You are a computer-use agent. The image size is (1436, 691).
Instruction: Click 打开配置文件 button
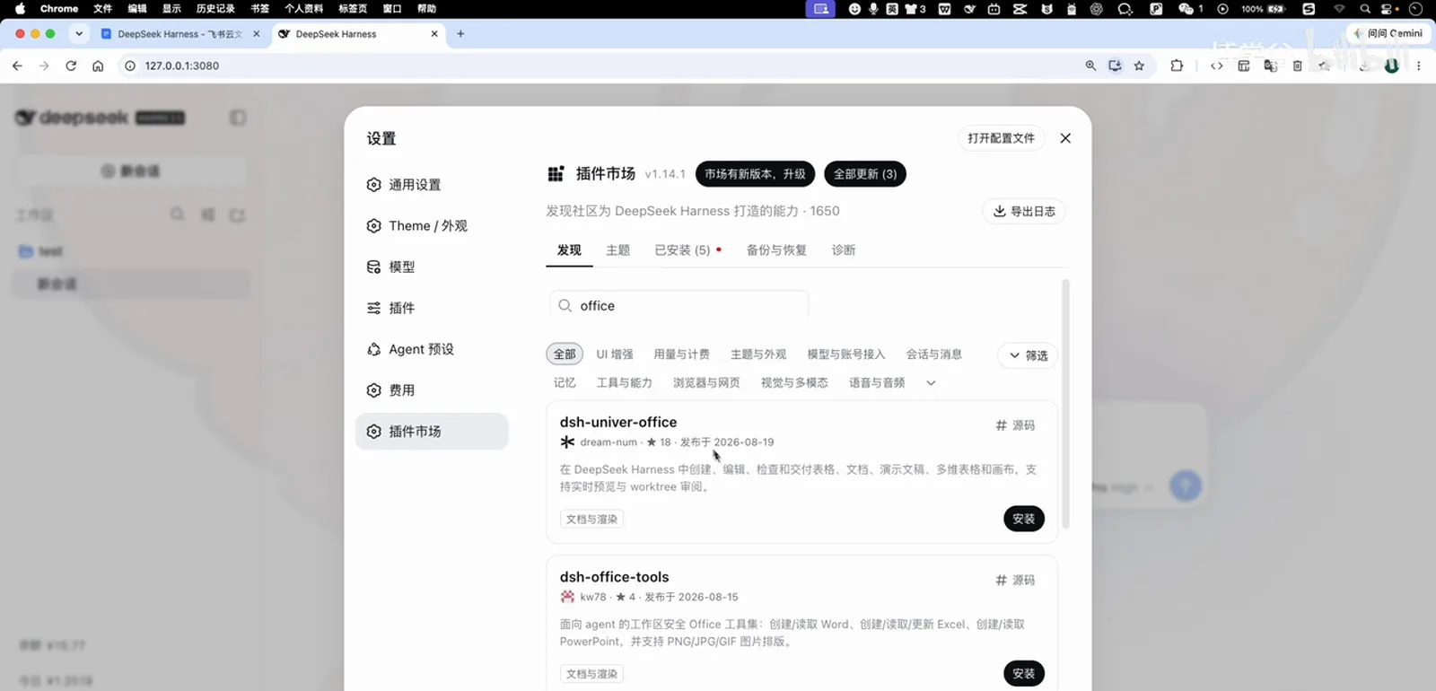[x=1001, y=138]
